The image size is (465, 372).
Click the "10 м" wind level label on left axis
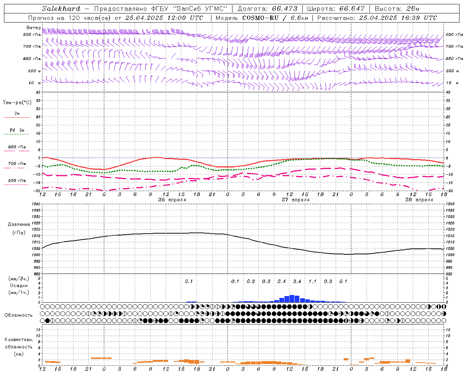pyautogui.click(x=35, y=83)
